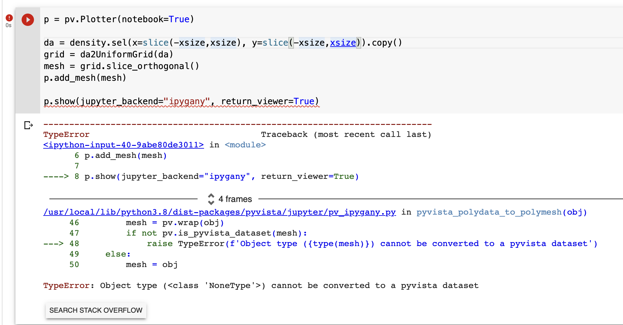Select the highlighted "ipygany" string in the error line
This screenshot has height=325, width=623.
pyautogui.click(x=228, y=176)
